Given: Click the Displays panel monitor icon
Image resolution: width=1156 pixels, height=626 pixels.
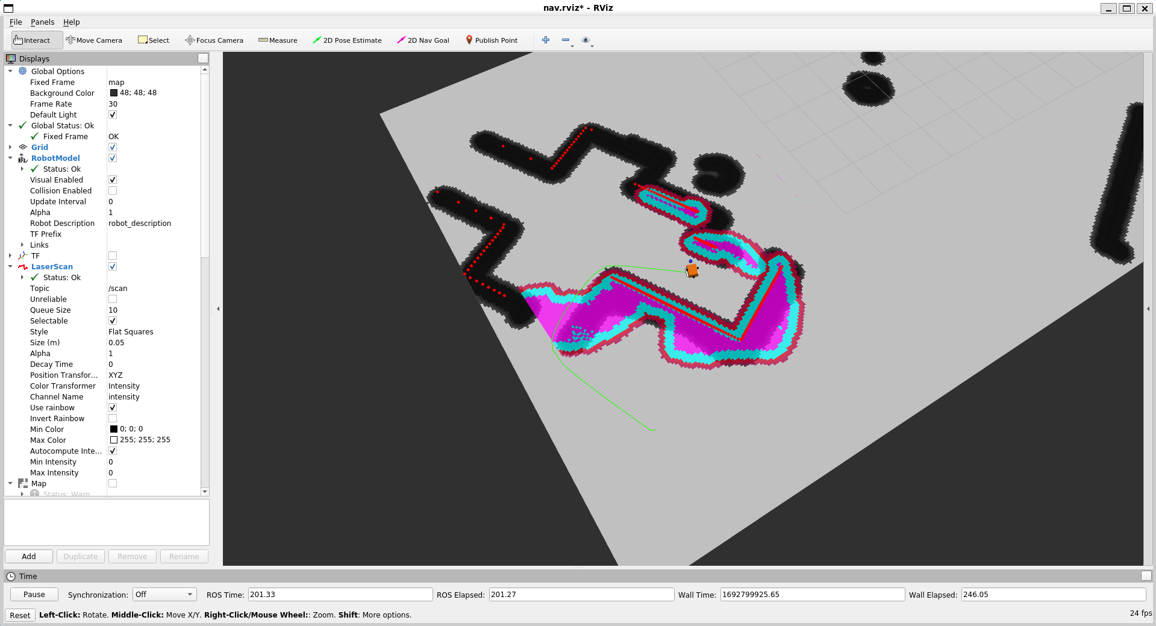Looking at the screenshot, I should click(11, 58).
